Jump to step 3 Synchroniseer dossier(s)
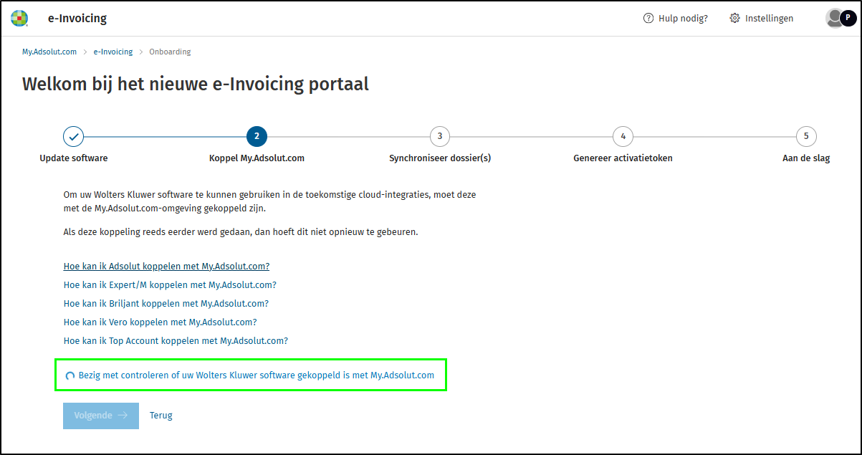 440,136
